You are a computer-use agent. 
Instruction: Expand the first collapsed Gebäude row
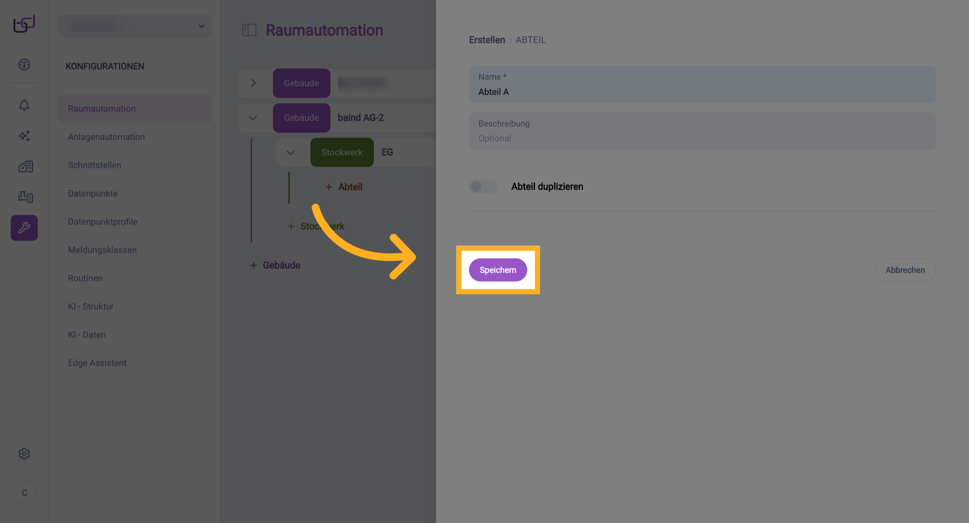pyautogui.click(x=253, y=83)
